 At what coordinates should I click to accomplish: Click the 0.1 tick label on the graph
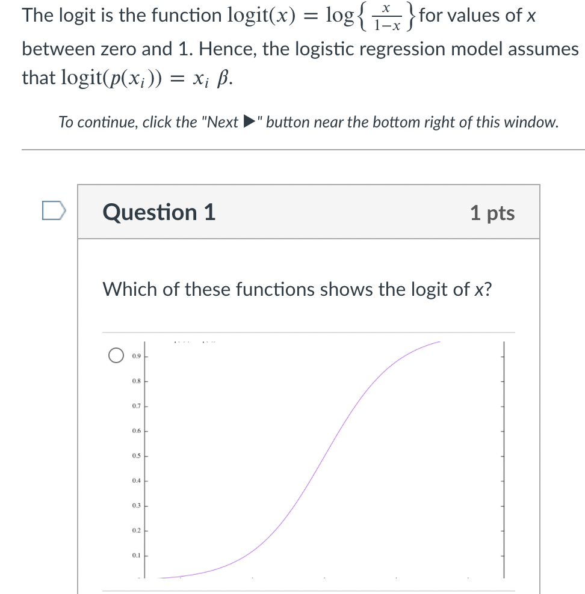tap(136, 556)
